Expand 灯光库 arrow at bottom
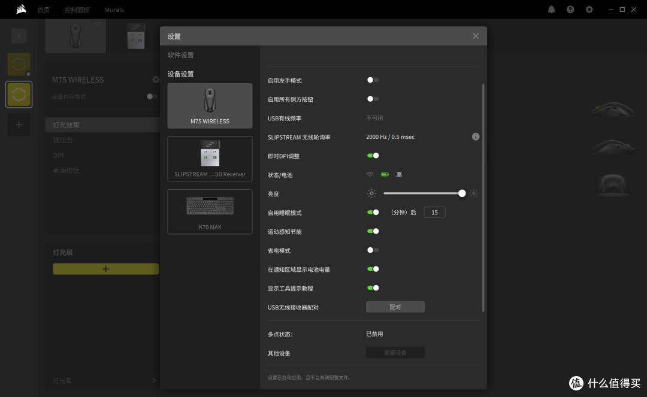The width and height of the screenshot is (647, 397). (x=154, y=380)
